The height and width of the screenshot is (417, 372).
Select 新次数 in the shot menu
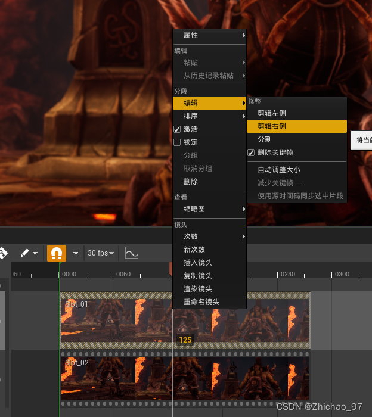pyautogui.click(x=209, y=250)
